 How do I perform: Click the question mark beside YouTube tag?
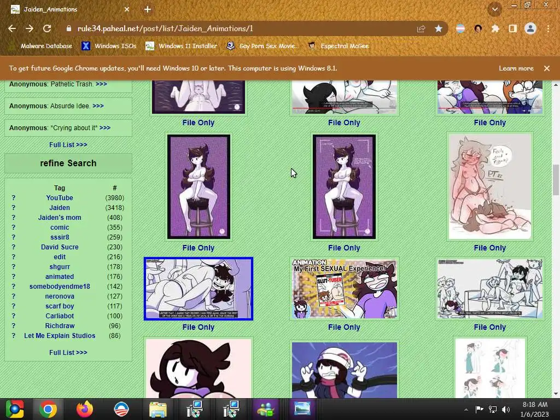[14, 198]
